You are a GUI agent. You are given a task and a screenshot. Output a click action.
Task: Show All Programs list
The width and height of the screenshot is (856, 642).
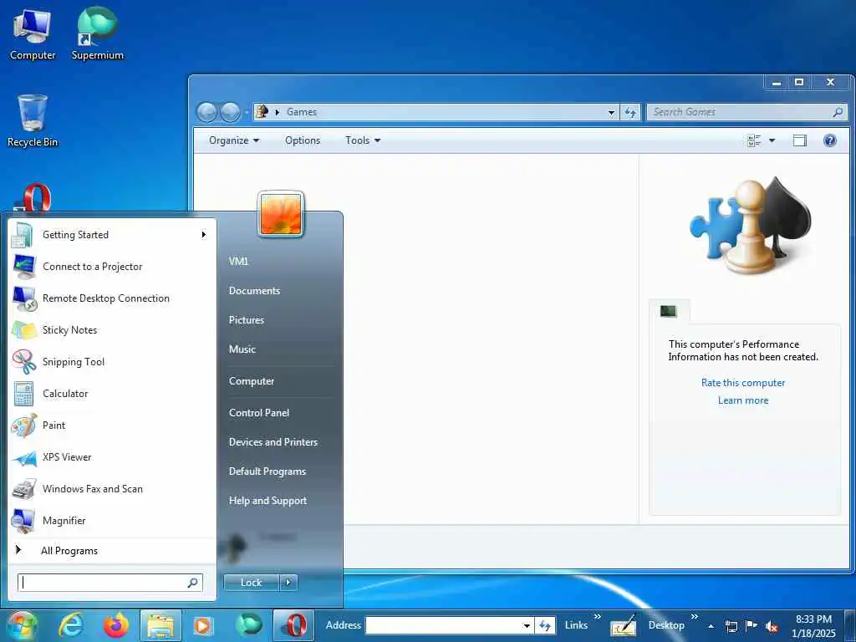(112, 550)
